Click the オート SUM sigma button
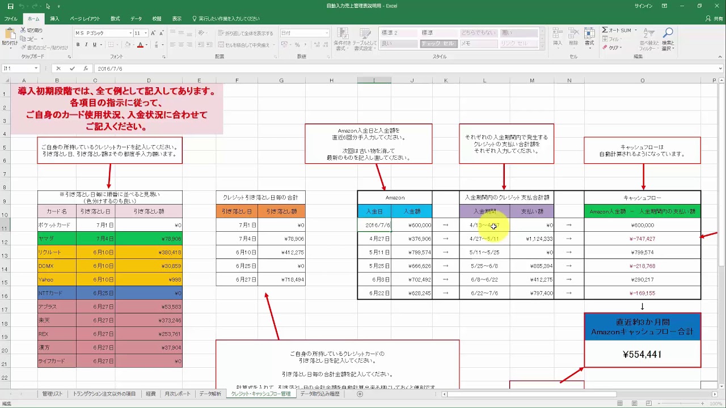 point(617,30)
